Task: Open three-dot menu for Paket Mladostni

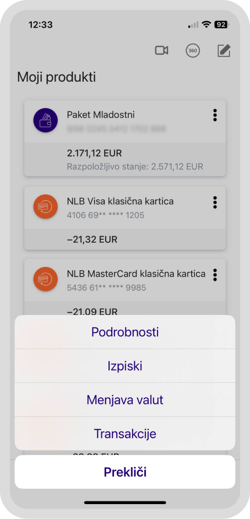Action: tap(215, 115)
